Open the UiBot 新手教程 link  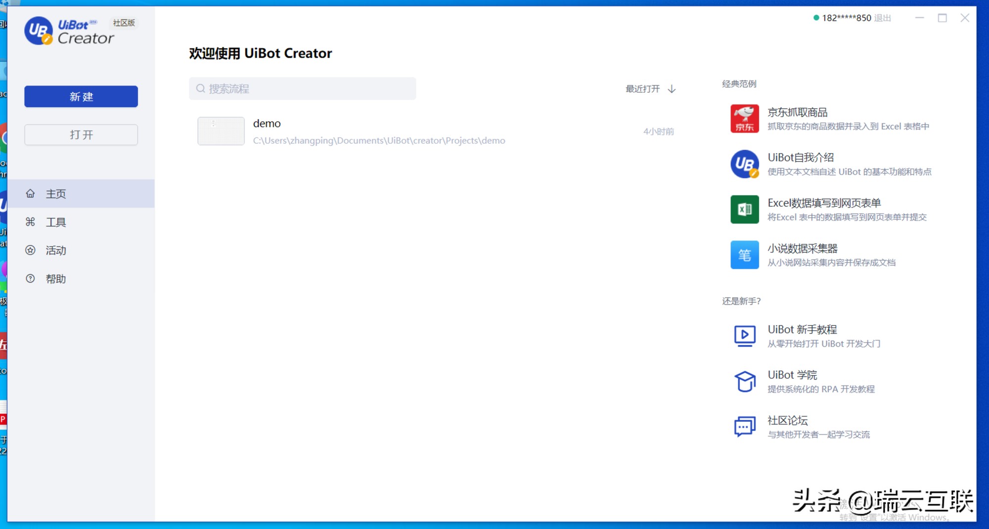point(802,329)
